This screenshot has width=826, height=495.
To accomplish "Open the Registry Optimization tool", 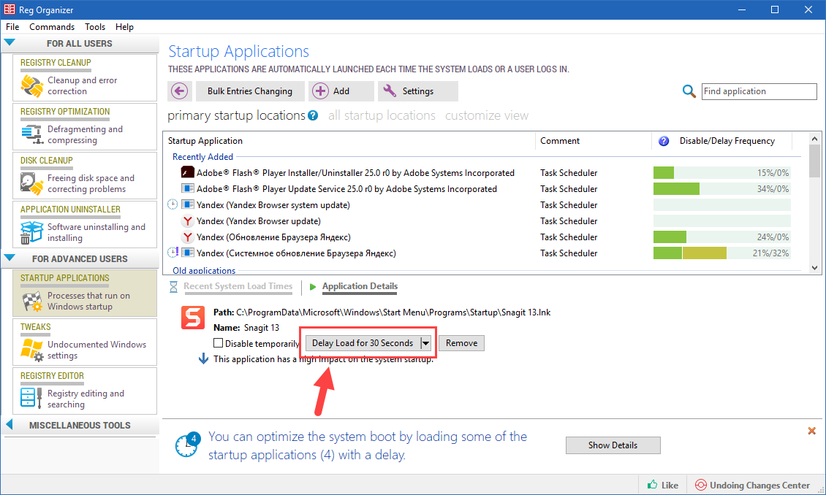I will pyautogui.click(x=83, y=128).
